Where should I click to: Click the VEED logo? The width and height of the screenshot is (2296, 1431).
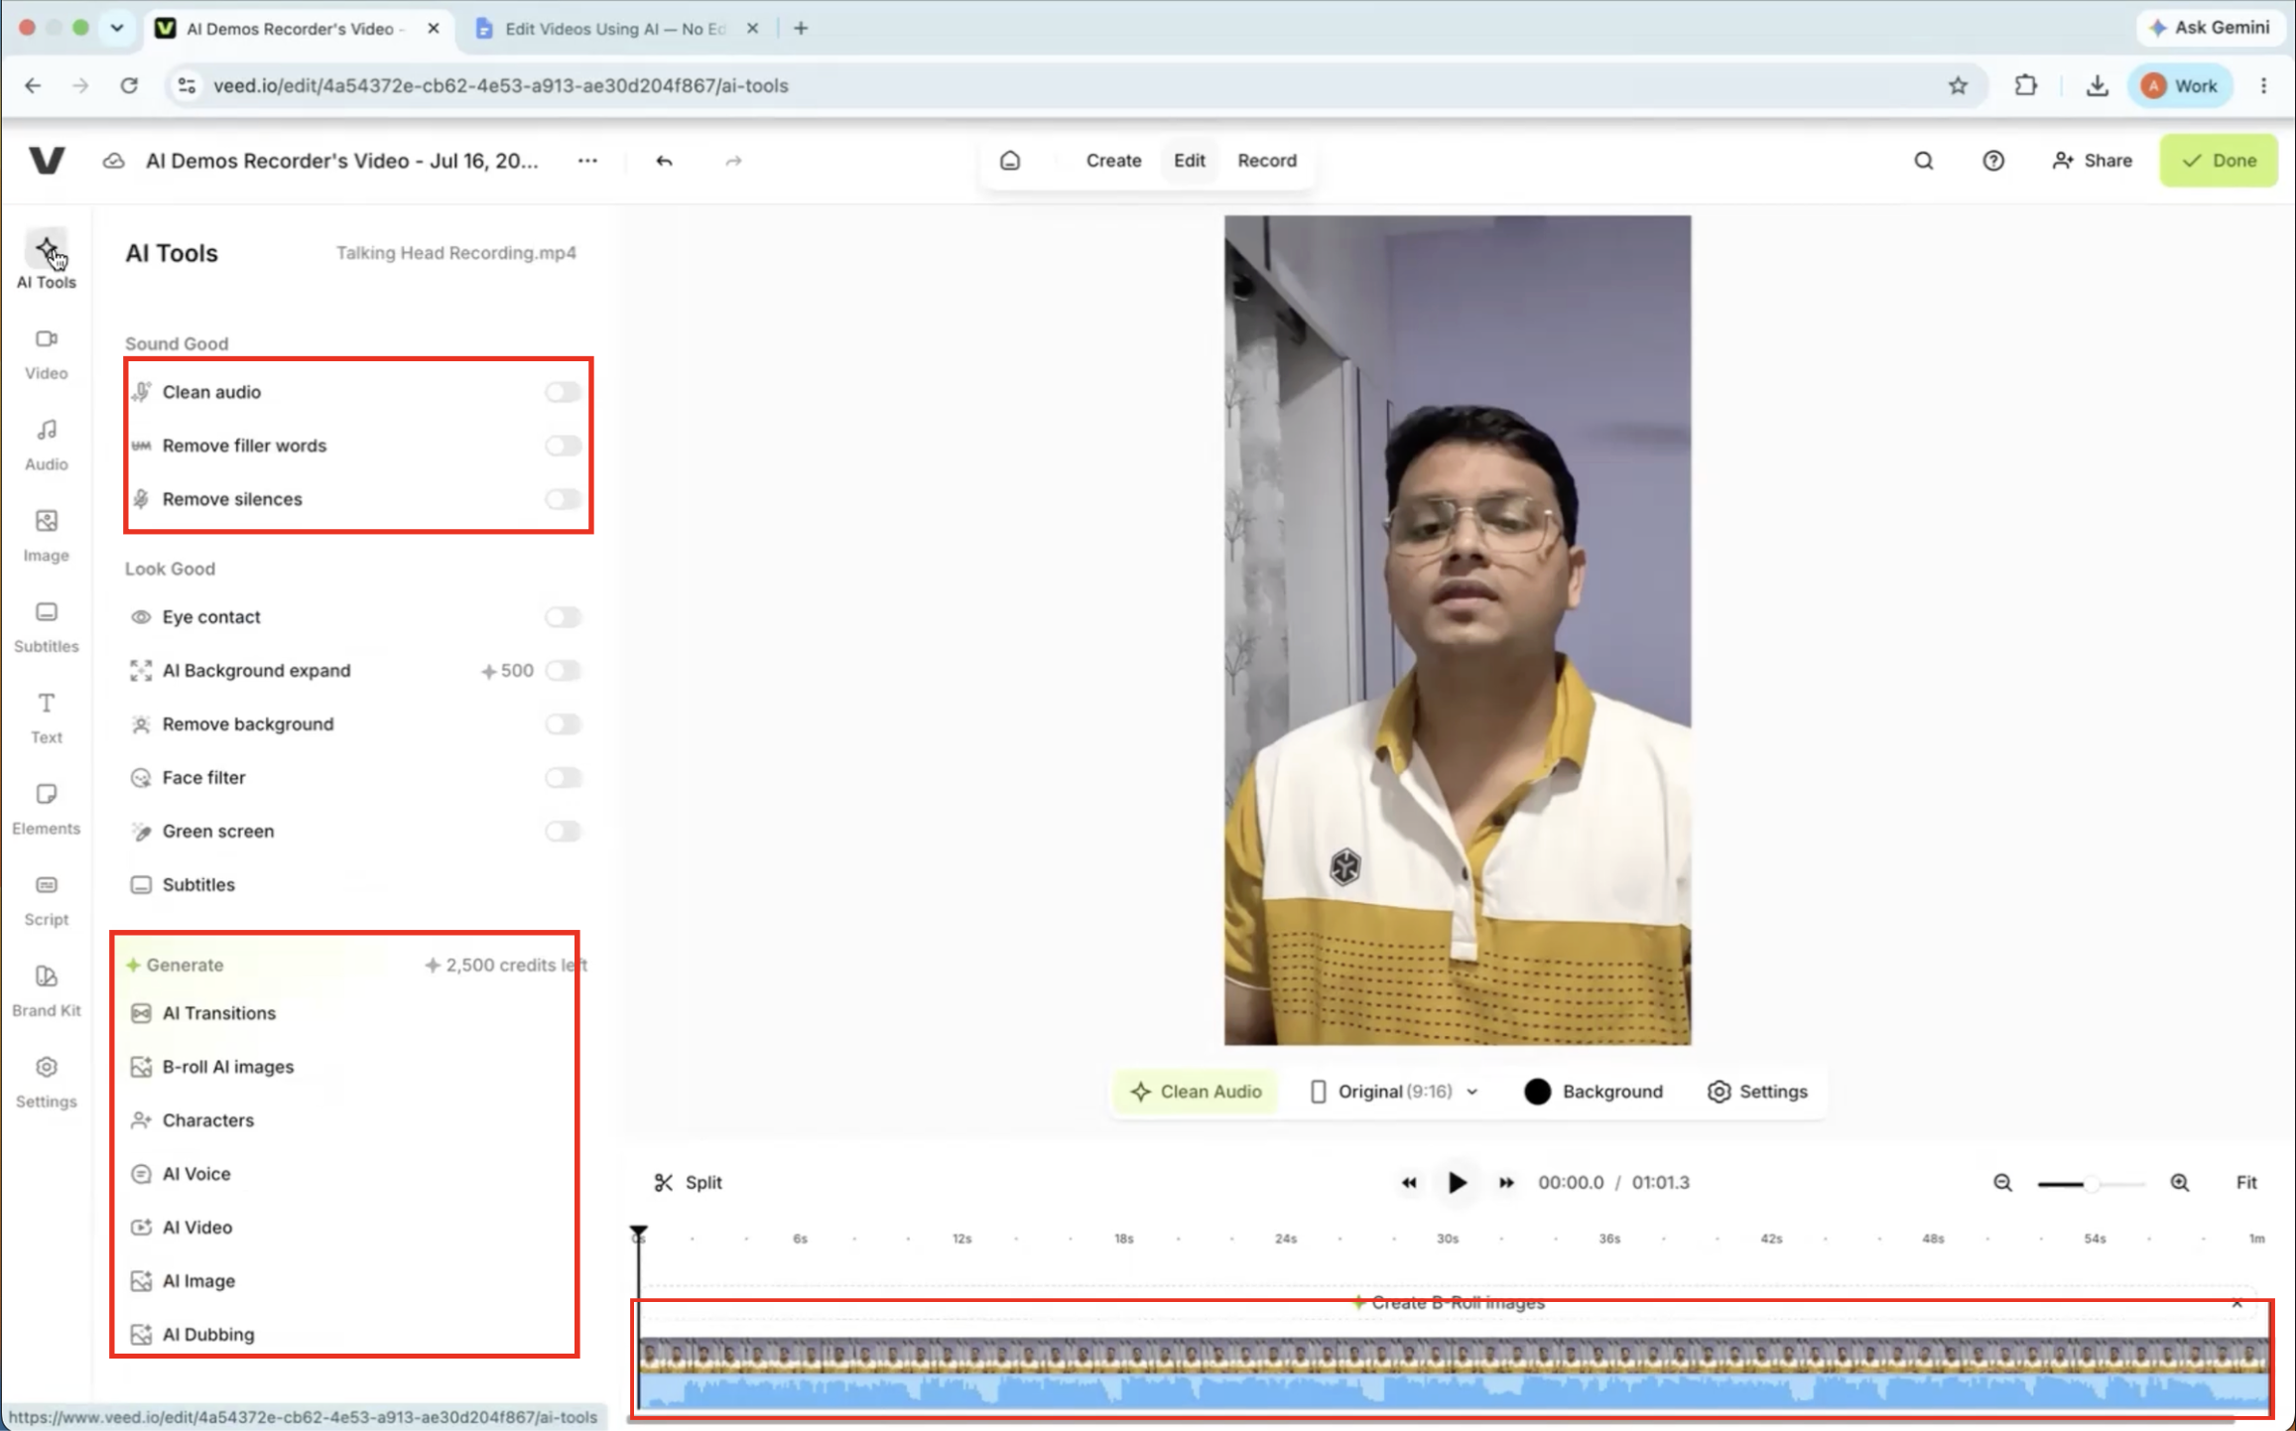(x=47, y=160)
